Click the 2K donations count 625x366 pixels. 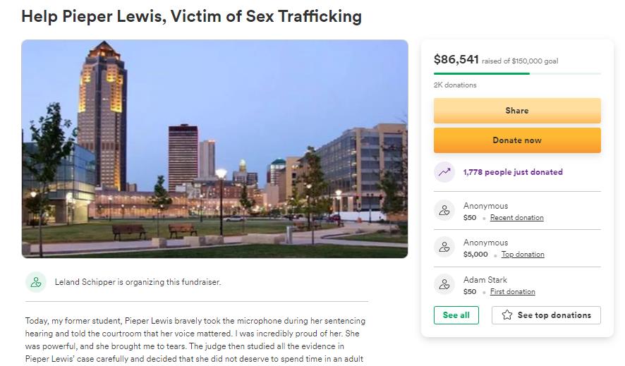[455, 85]
